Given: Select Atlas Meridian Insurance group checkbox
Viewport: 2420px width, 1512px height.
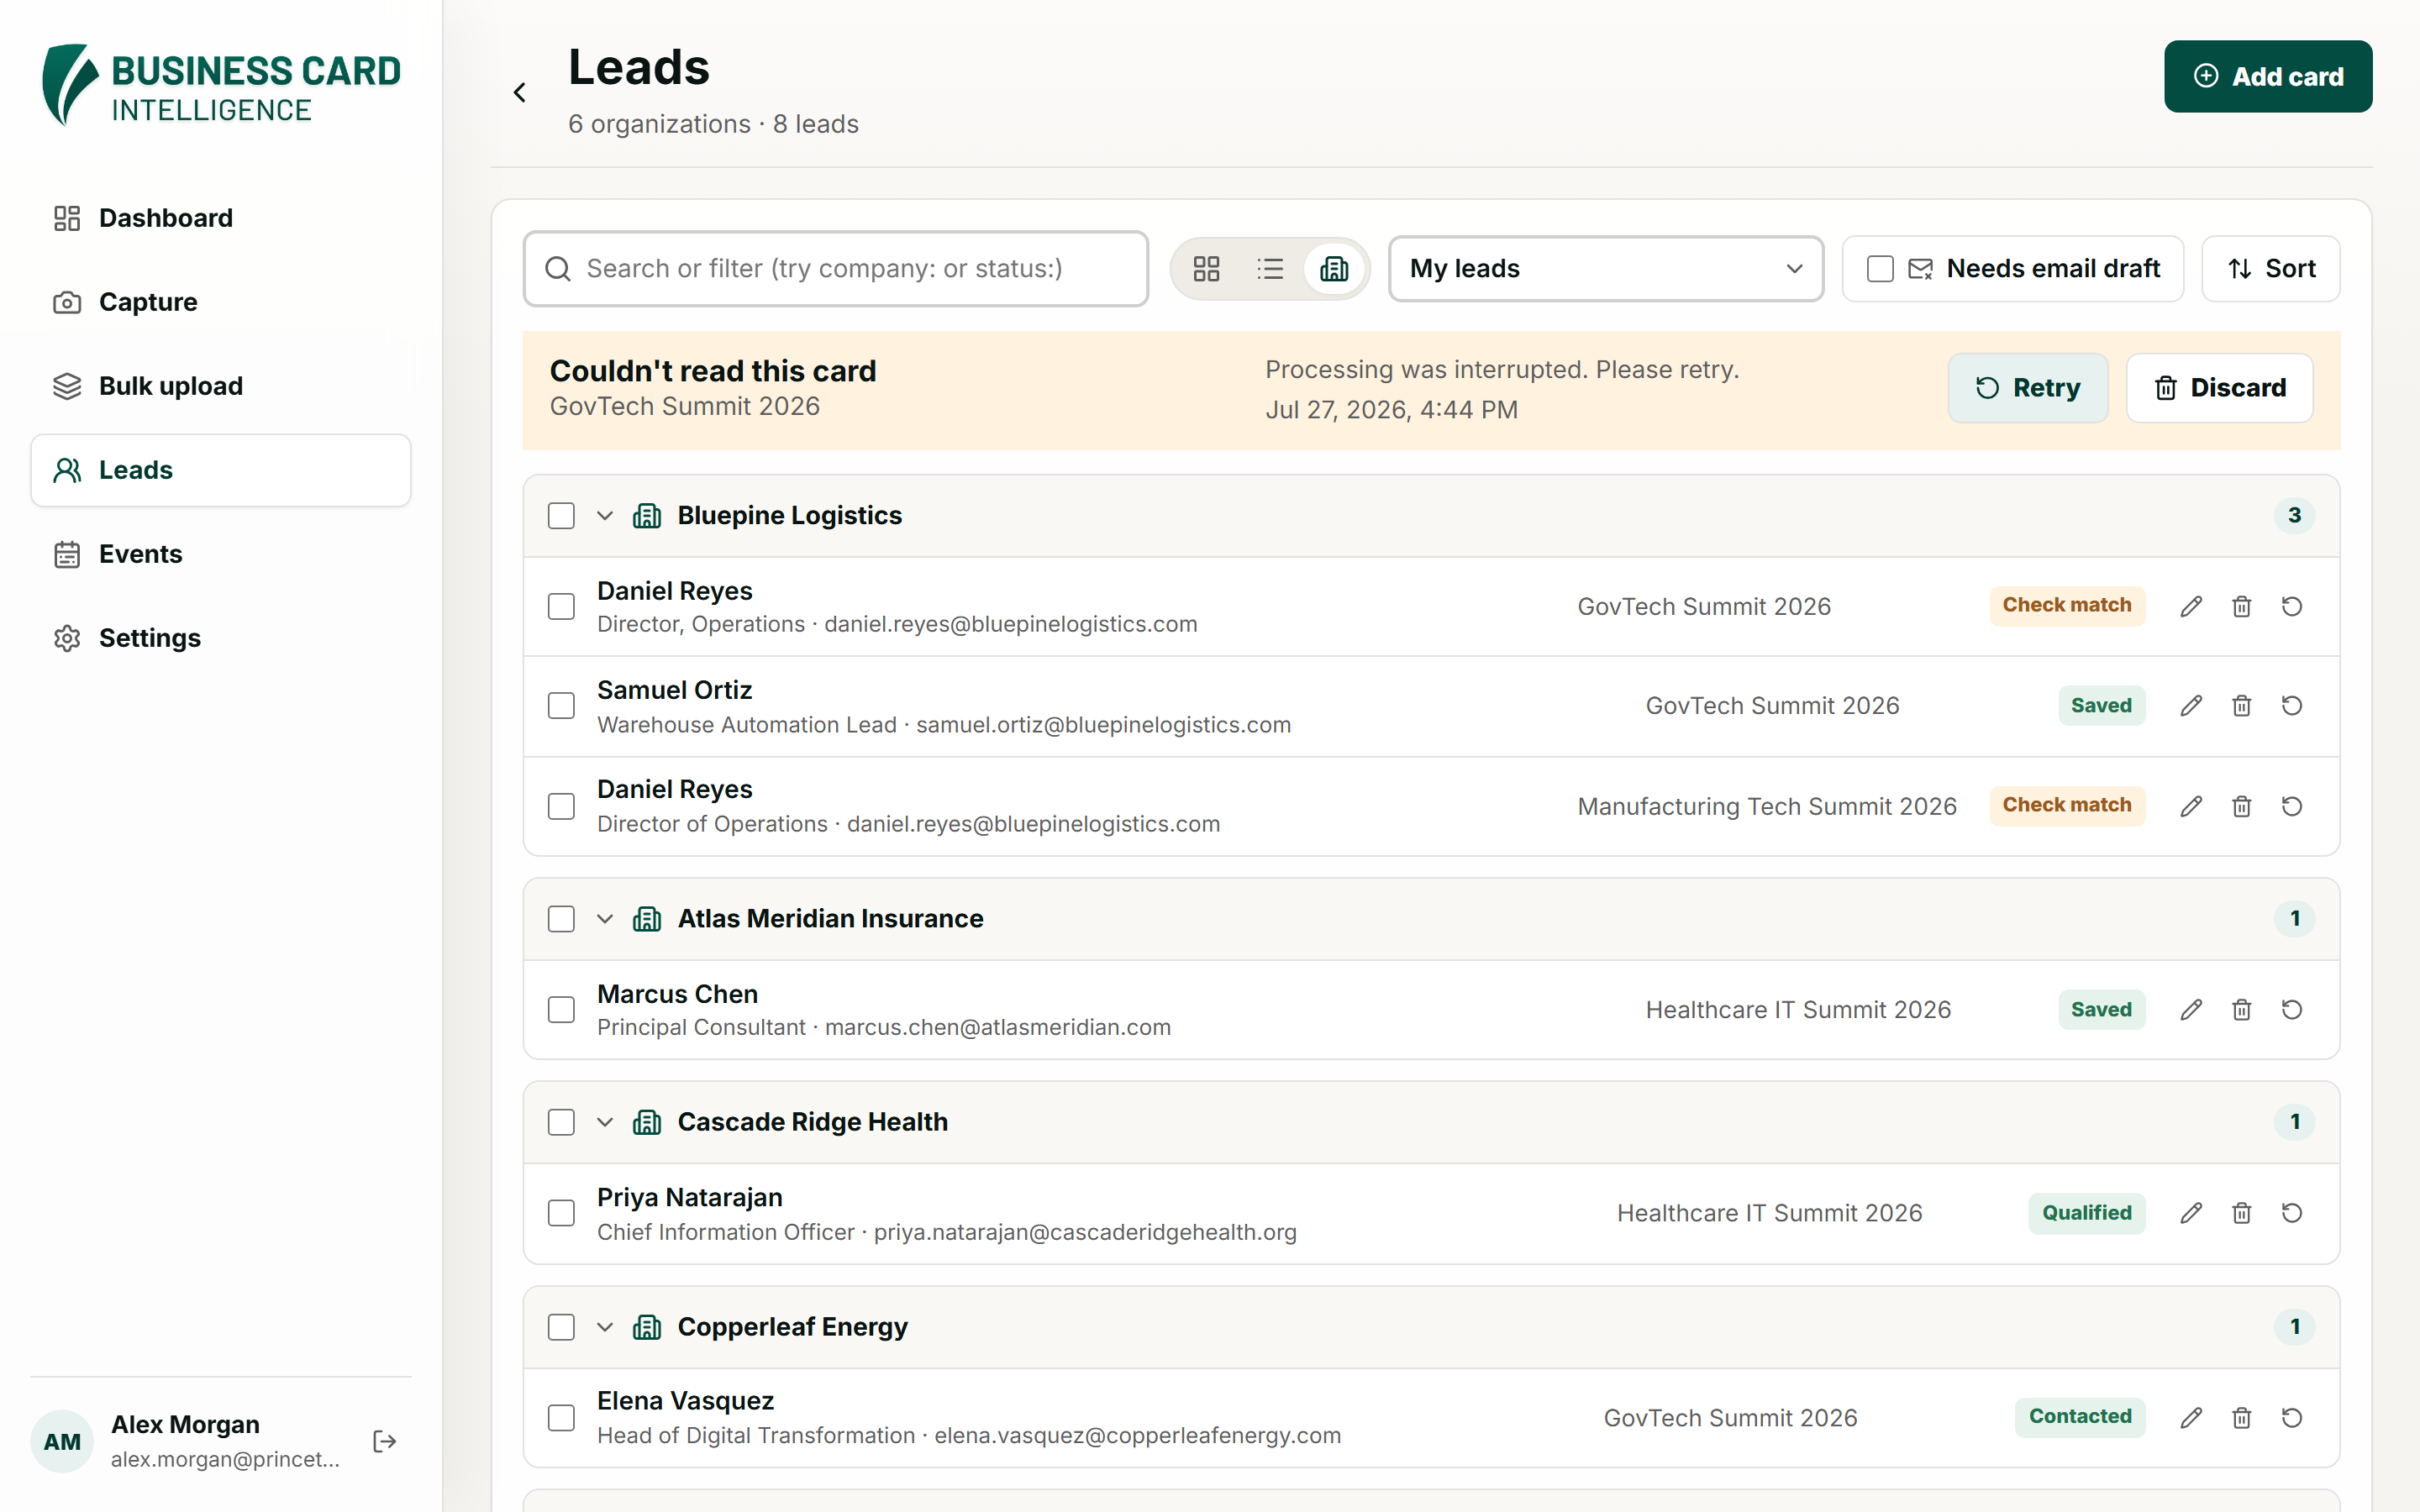Looking at the screenshot, I should click(561, 919).
